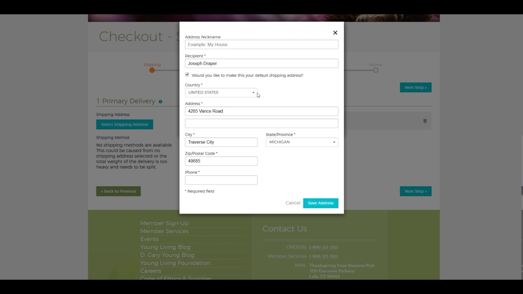Click the Address Nickname input field

tap(261, 45)
